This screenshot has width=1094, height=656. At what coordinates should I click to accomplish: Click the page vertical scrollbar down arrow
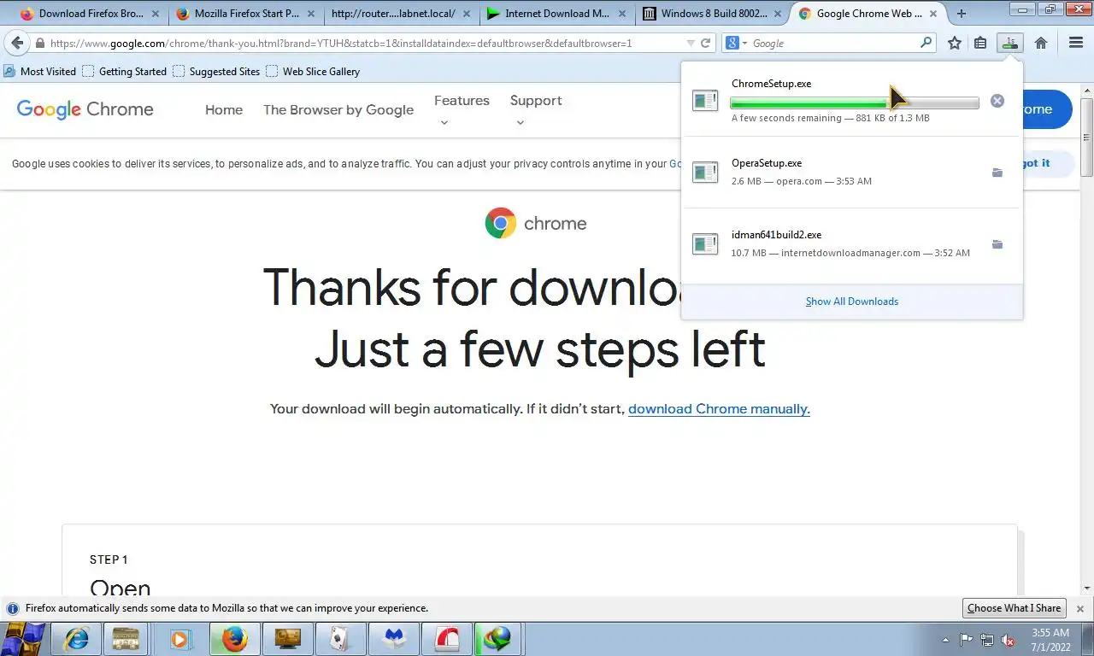[x=1087, y=588]
